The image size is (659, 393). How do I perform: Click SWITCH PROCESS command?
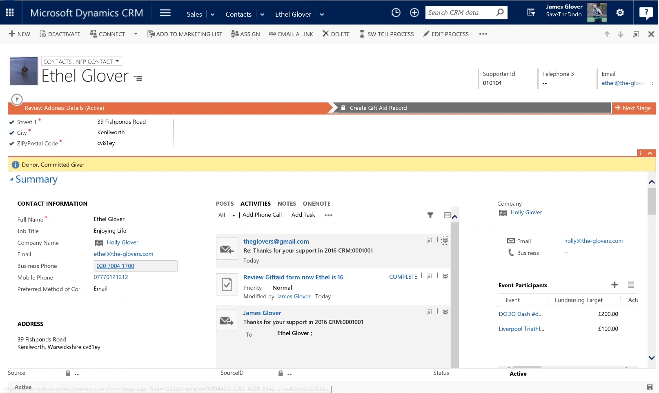387,34
